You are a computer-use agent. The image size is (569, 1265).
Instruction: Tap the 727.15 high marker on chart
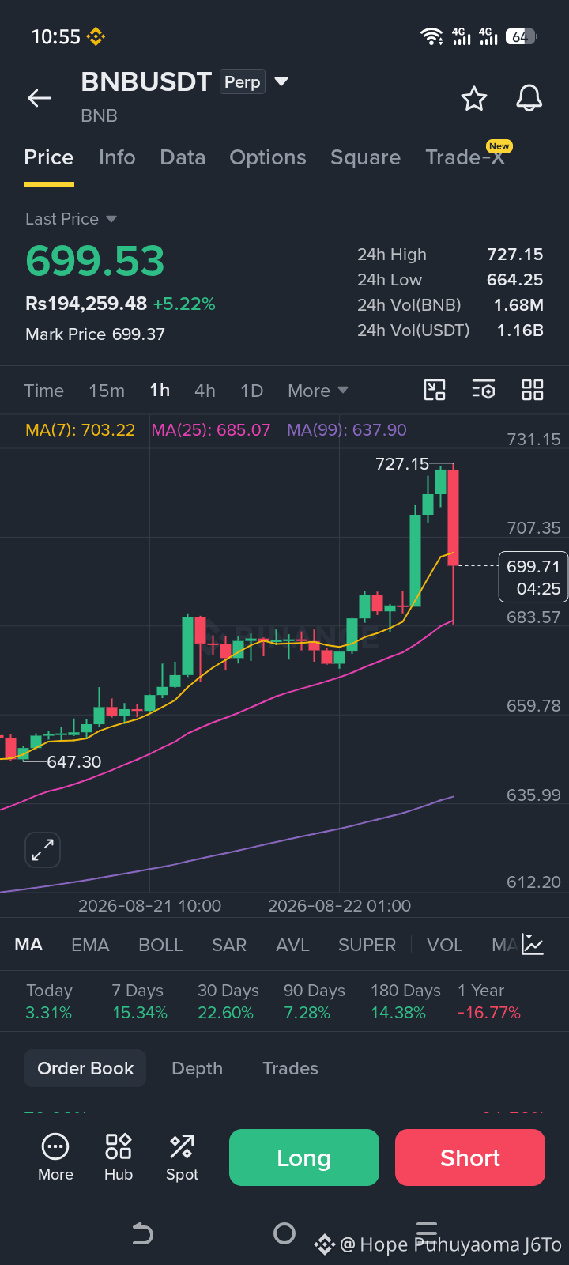[402, 464]
